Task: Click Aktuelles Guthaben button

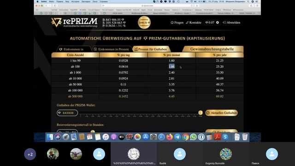Action: (x=221, y=113)
